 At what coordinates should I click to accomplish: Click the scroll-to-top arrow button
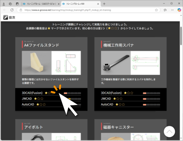pos(169,132)
